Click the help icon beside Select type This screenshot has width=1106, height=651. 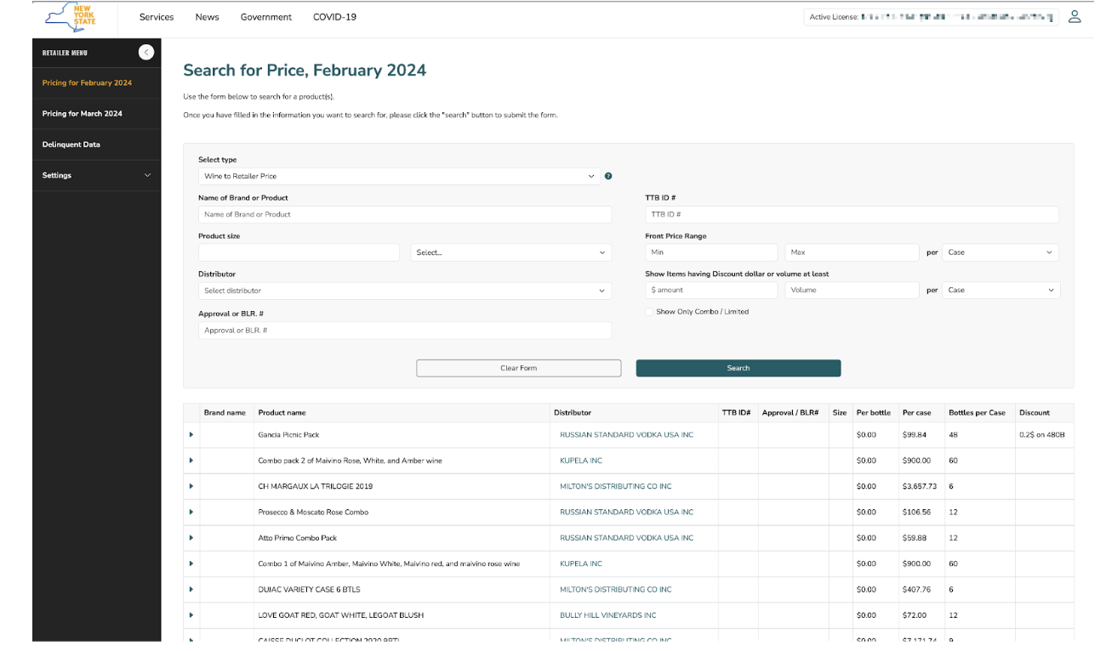tap(607, 176)
